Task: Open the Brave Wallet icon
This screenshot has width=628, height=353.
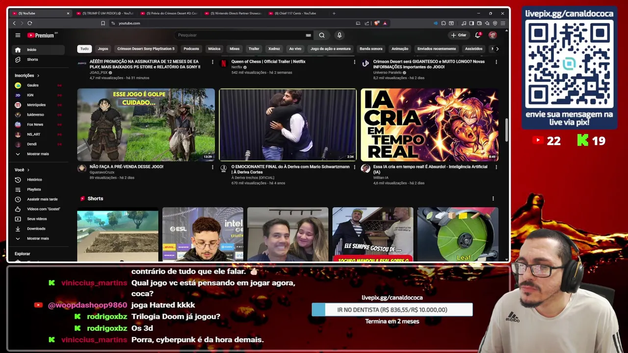Action: tap(479, 23)
